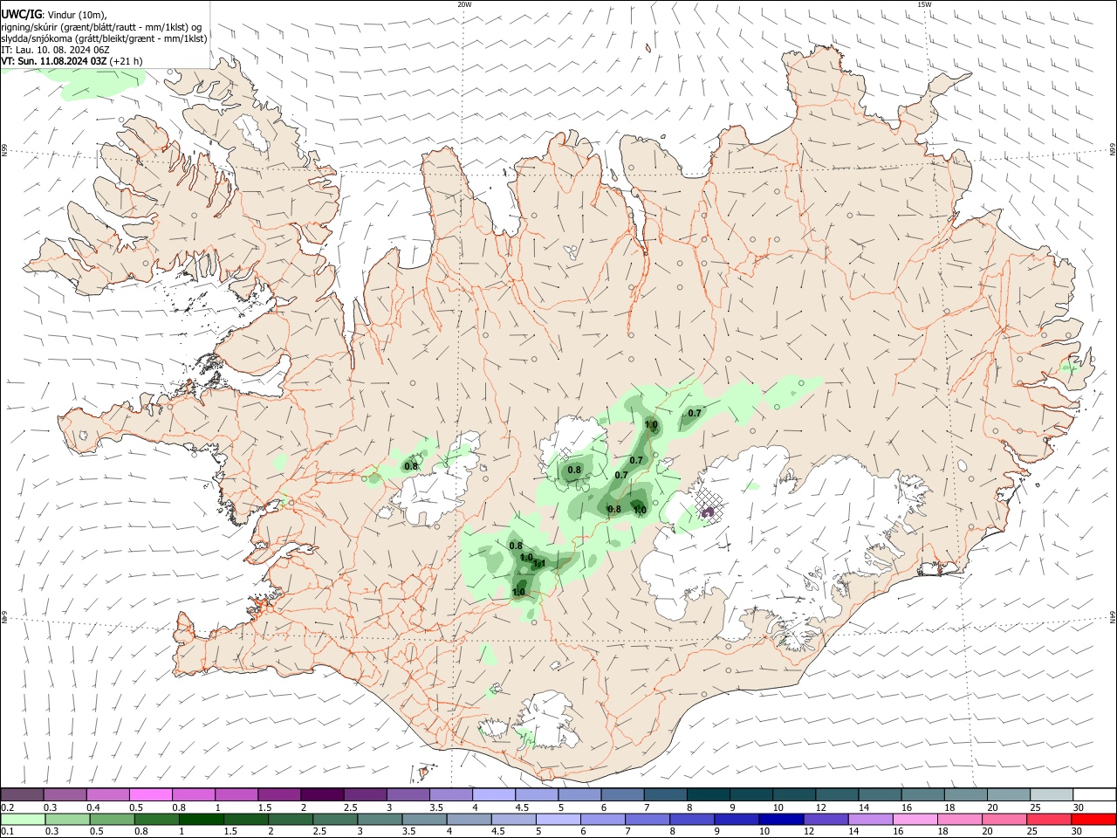
Task: Click the UWC/IG title text
Action: click(20, 14)
